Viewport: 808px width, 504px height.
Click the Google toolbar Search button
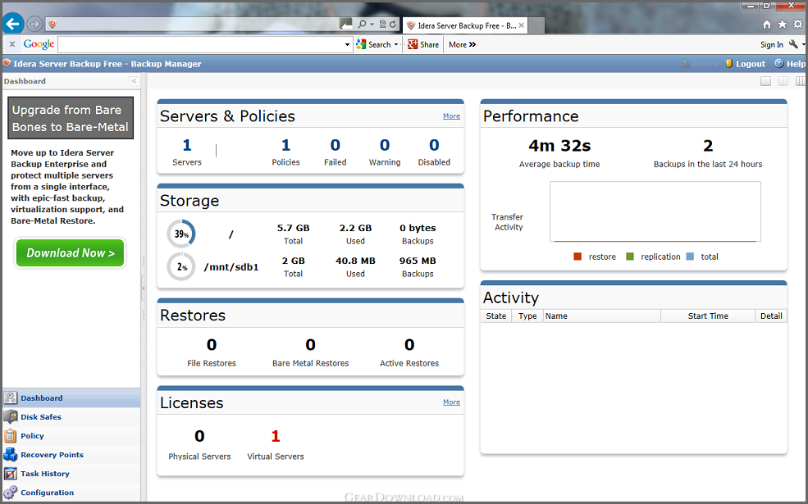click(x=374, y=45)
